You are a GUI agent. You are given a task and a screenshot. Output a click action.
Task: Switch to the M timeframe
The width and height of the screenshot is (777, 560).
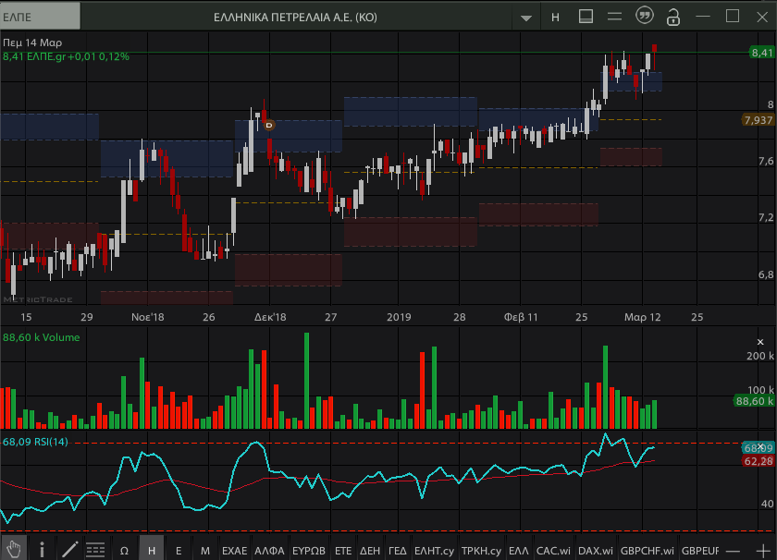(205, 551)
